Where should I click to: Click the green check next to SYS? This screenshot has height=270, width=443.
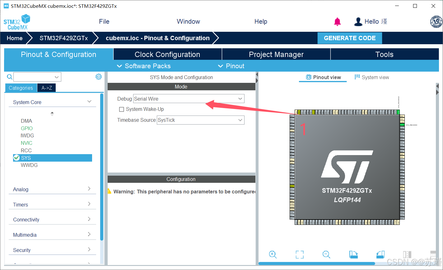[16, 158]
